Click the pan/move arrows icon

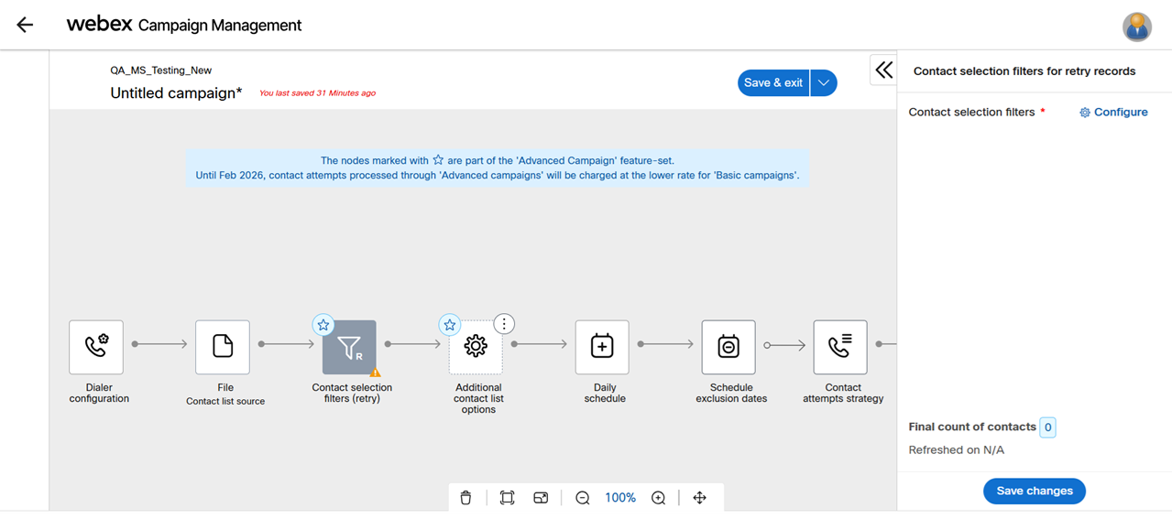coord(699,498)
